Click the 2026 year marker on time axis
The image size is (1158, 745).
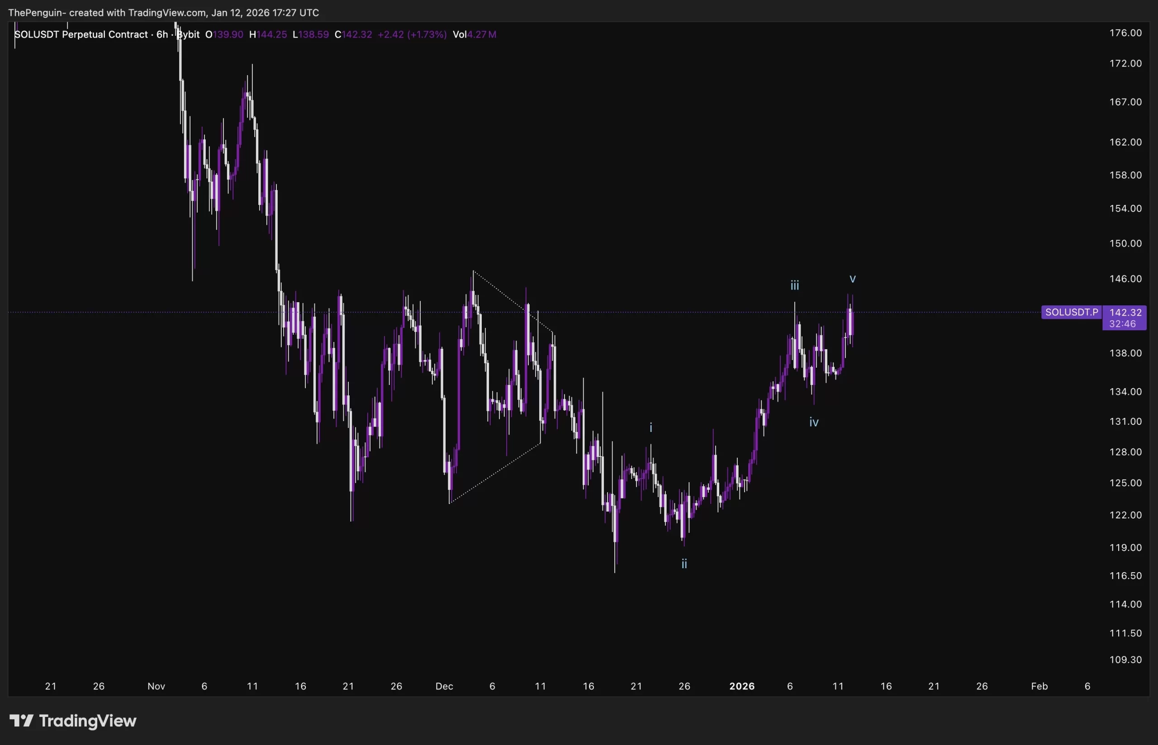(x=741, y=686)
